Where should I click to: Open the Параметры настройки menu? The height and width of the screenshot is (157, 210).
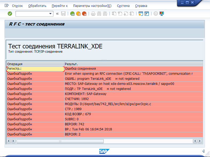92,6
